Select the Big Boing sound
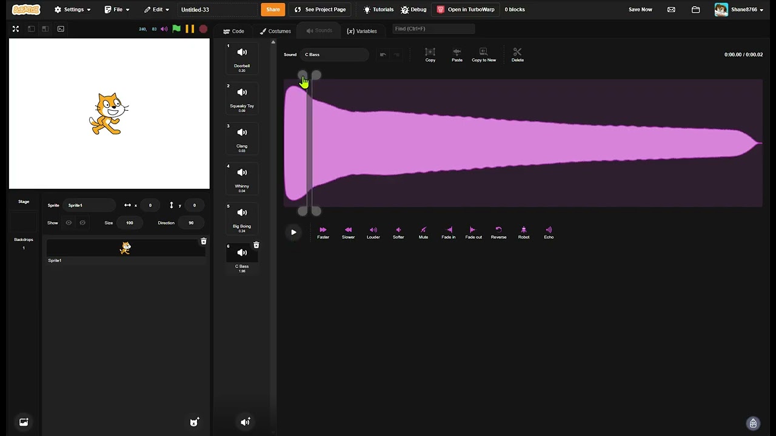The image size is (776, 436). [x=242, y=219]
